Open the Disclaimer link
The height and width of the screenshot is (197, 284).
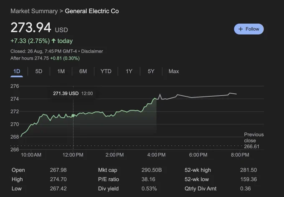click(x=92, y=51)
